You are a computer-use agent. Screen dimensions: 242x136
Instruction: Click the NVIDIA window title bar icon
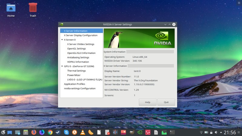point(61,24)
